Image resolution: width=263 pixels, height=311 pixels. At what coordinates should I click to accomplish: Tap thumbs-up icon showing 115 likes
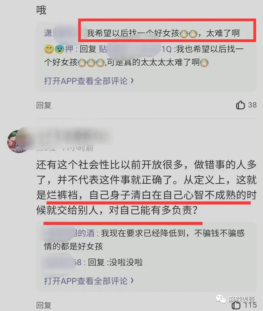pos(236,306)
